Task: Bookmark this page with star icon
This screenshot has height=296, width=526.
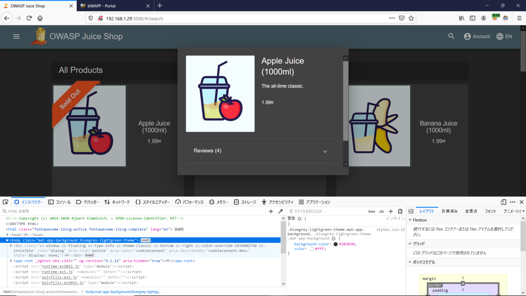Action: click(x=411, y=18)
